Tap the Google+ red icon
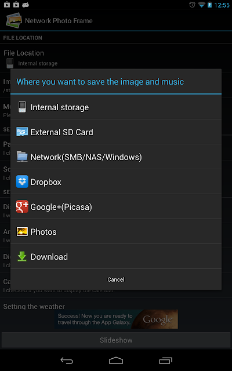 22,206
